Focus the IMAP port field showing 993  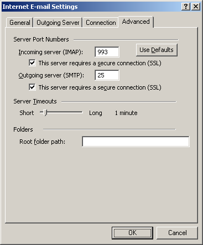(x=107, y=52)
